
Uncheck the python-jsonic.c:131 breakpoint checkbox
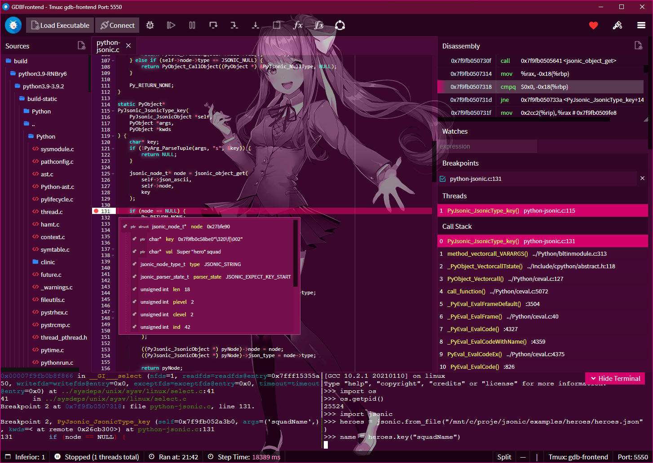[x=443, y=179]
